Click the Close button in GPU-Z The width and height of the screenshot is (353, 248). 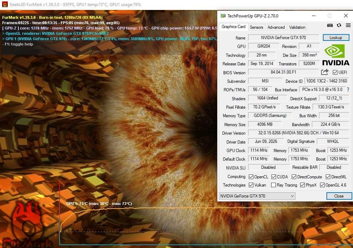[339, 196]
